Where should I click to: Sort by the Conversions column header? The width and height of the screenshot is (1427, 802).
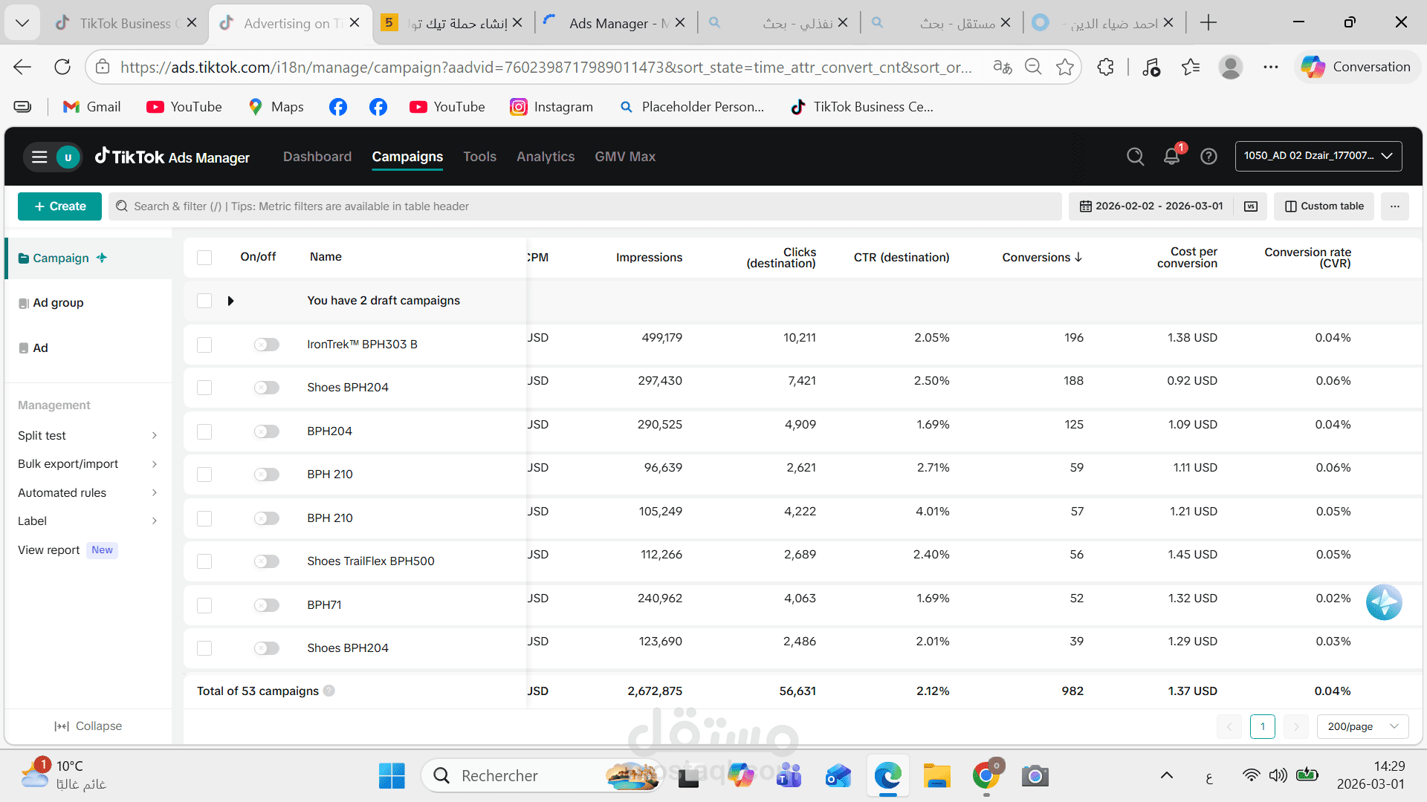(1041, 258)
